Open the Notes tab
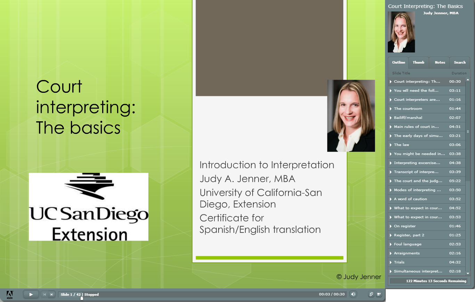This screenshot has width=475, height=302. click(x=440, y=63)
